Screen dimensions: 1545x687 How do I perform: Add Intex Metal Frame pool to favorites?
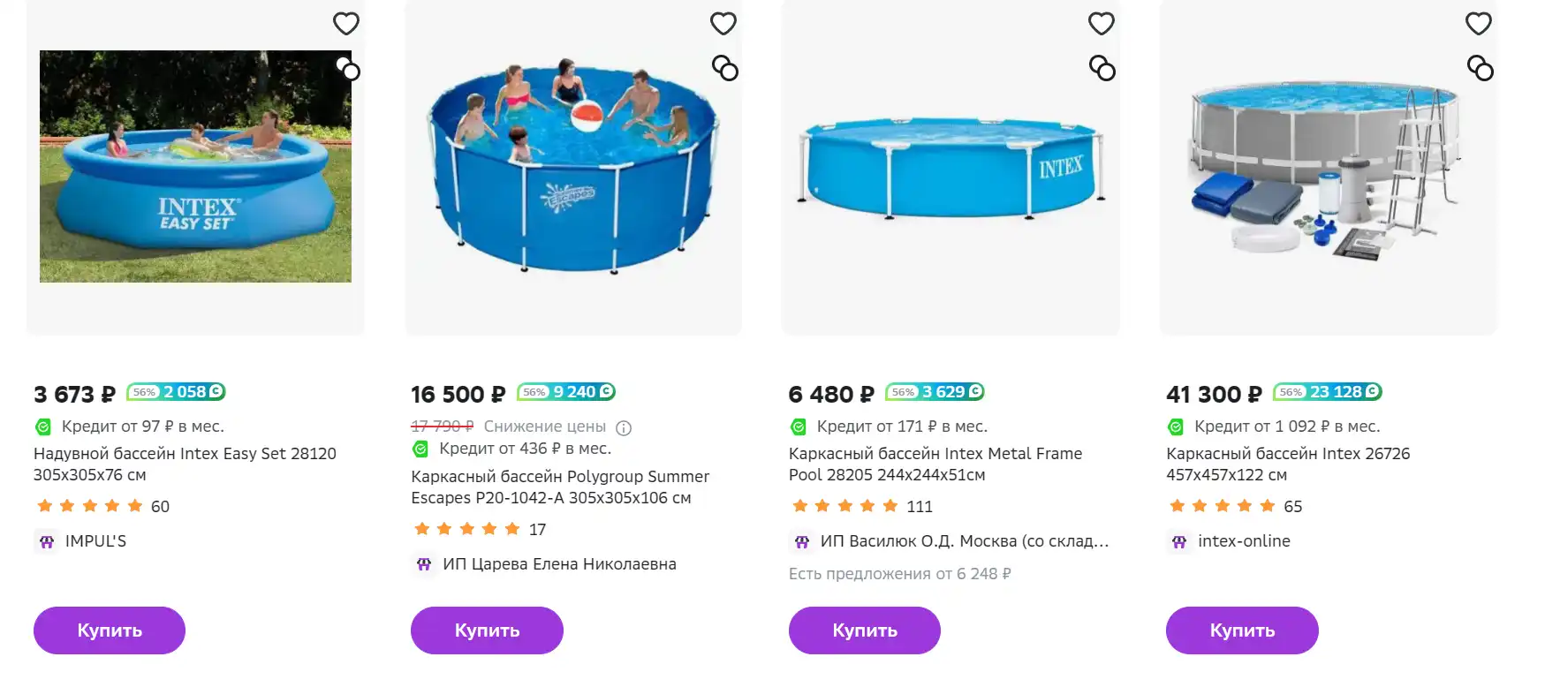[x=1102, y=24]
